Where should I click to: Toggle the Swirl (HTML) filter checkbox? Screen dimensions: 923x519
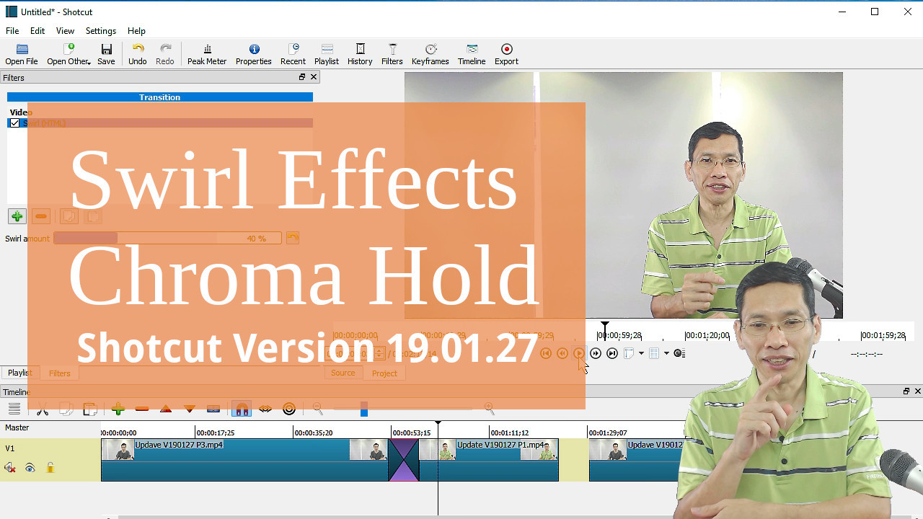coord(14,123)
